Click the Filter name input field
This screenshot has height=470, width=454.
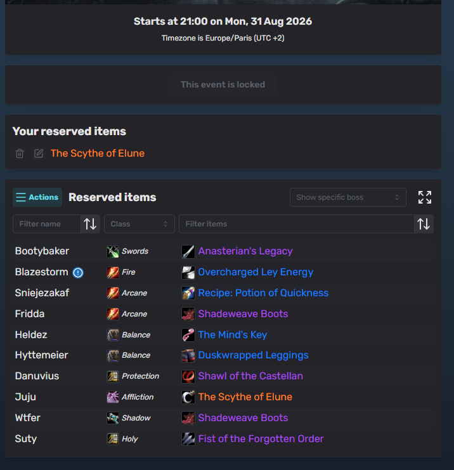[47, 224]
